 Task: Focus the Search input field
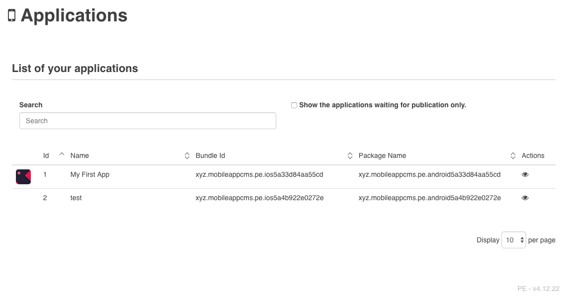point(148,121)
